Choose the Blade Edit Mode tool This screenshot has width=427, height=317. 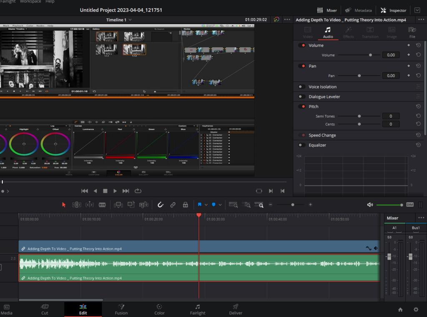coord(102,205)
